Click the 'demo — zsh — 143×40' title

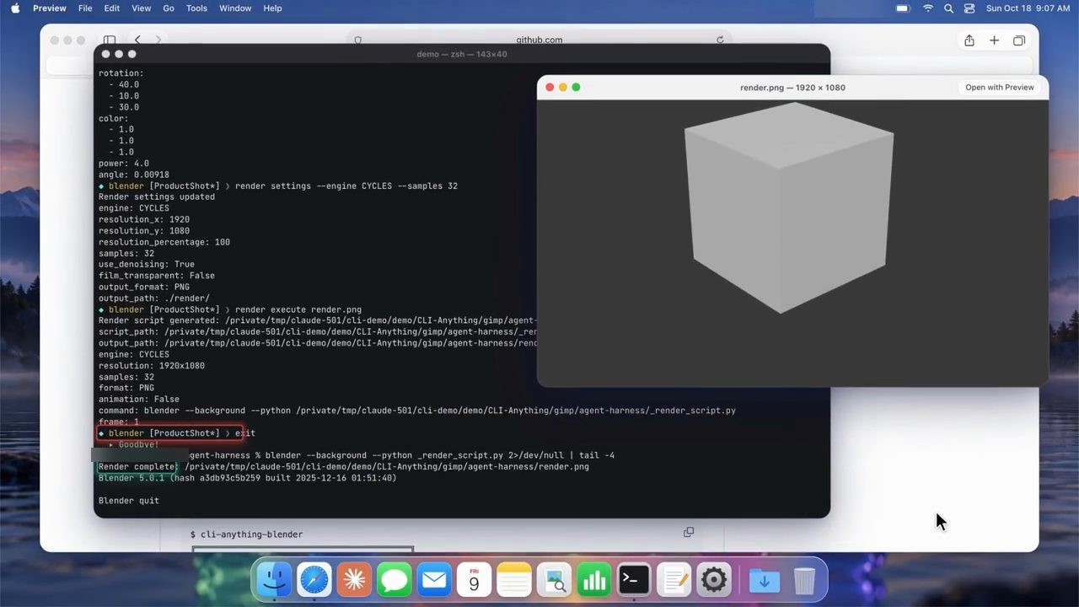(x=462, y=54)
